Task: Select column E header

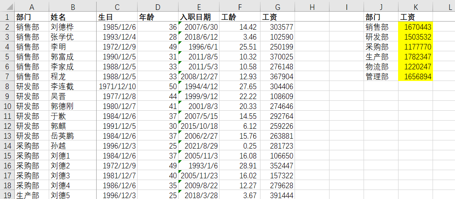Action: [x=199, y=6]
